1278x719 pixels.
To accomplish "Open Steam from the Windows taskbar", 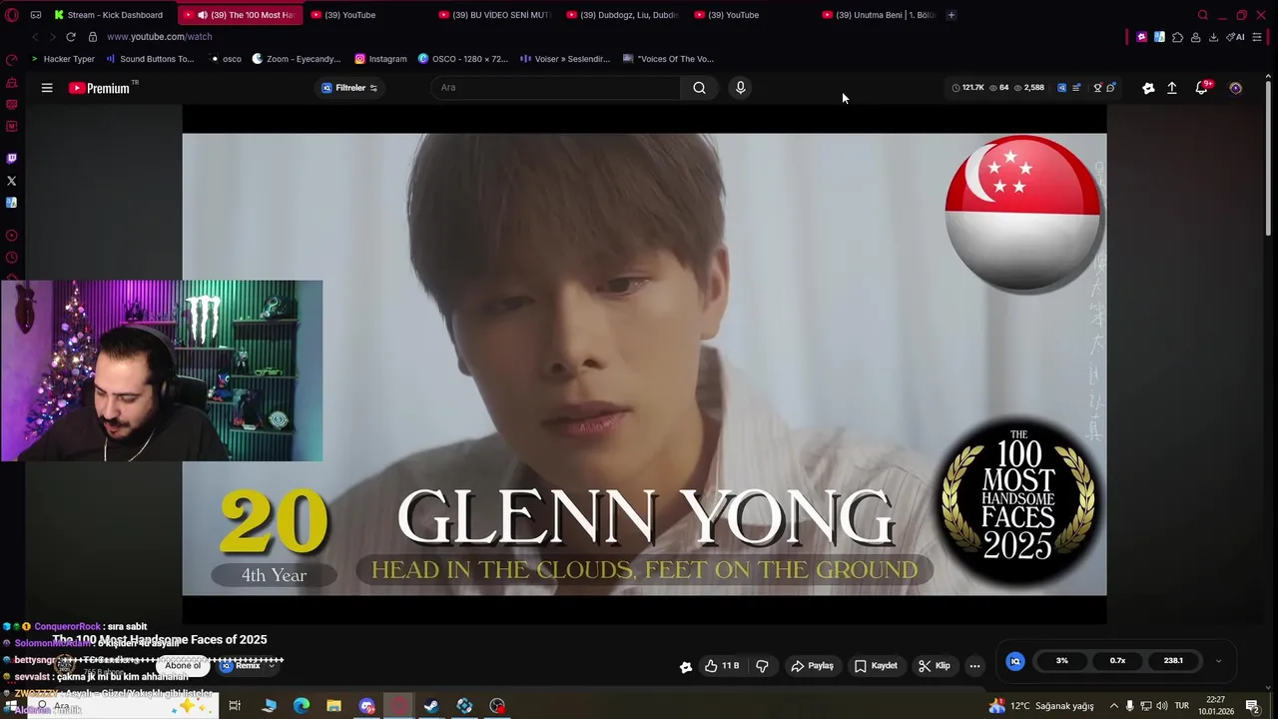I will (431, 706).
